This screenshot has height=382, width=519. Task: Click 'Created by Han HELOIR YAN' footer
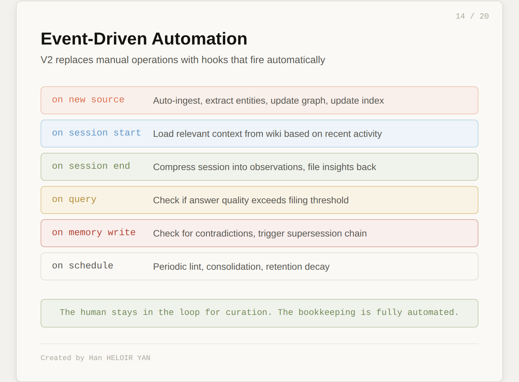tap(95, 358)
